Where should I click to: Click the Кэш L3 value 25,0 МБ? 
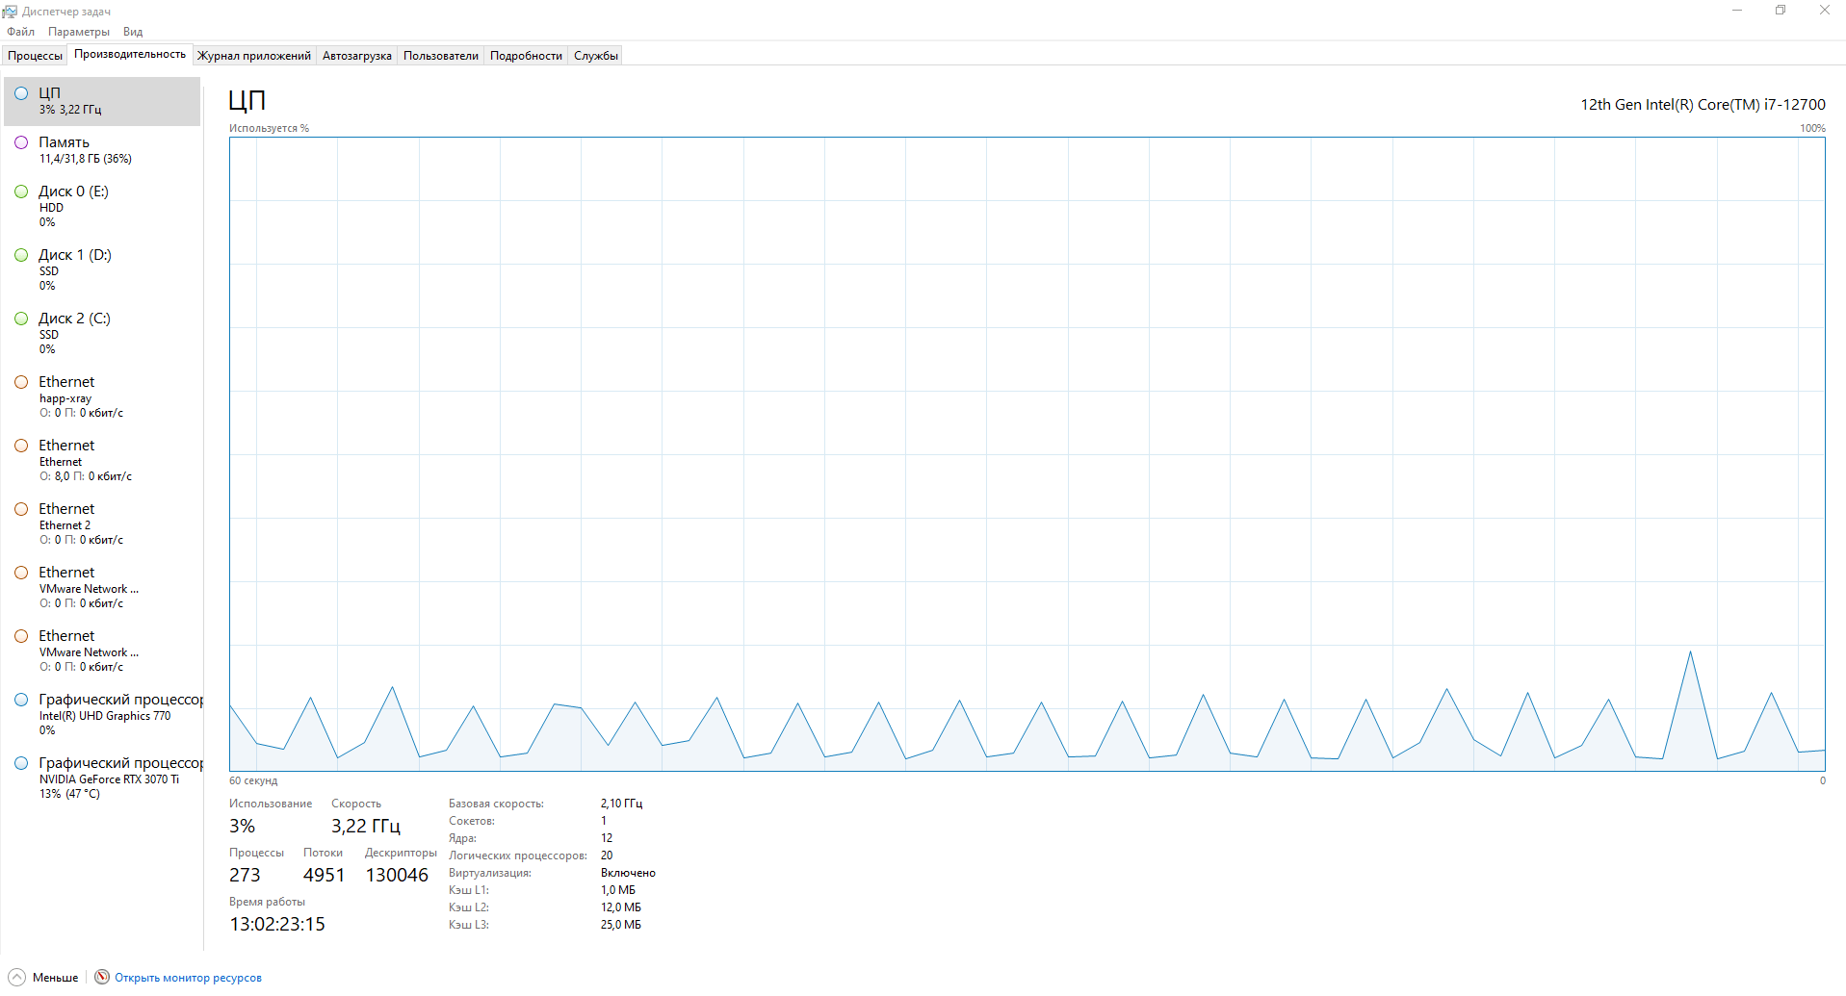621,925
